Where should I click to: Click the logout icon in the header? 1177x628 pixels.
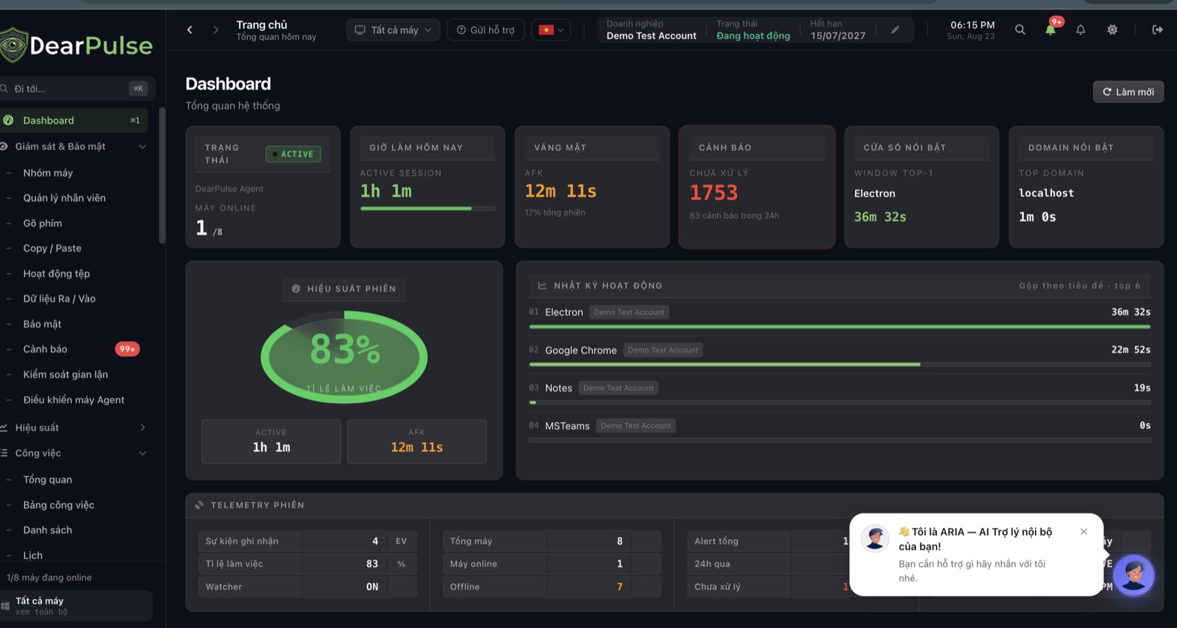coord(1157,30)
